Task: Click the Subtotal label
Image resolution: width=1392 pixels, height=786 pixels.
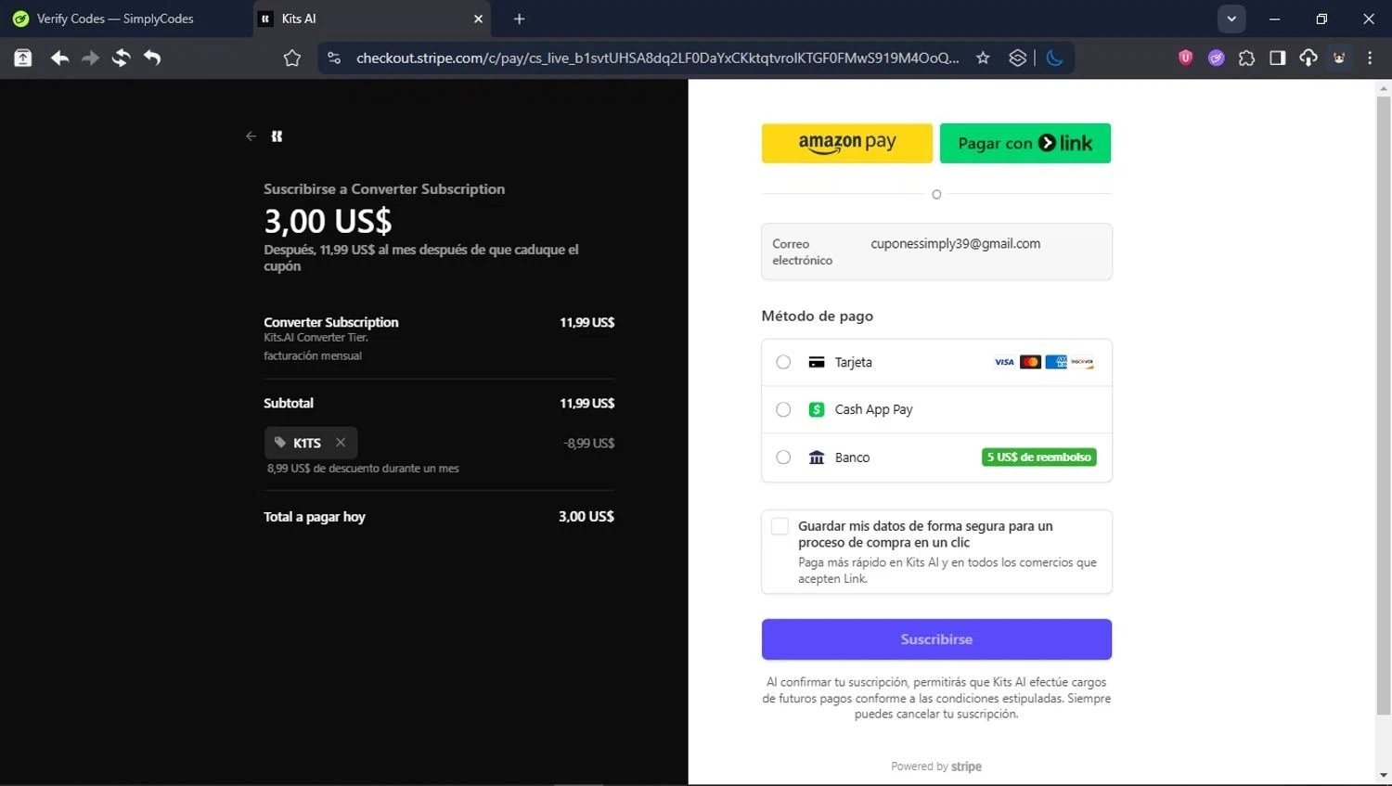Action: coord(289,403)
